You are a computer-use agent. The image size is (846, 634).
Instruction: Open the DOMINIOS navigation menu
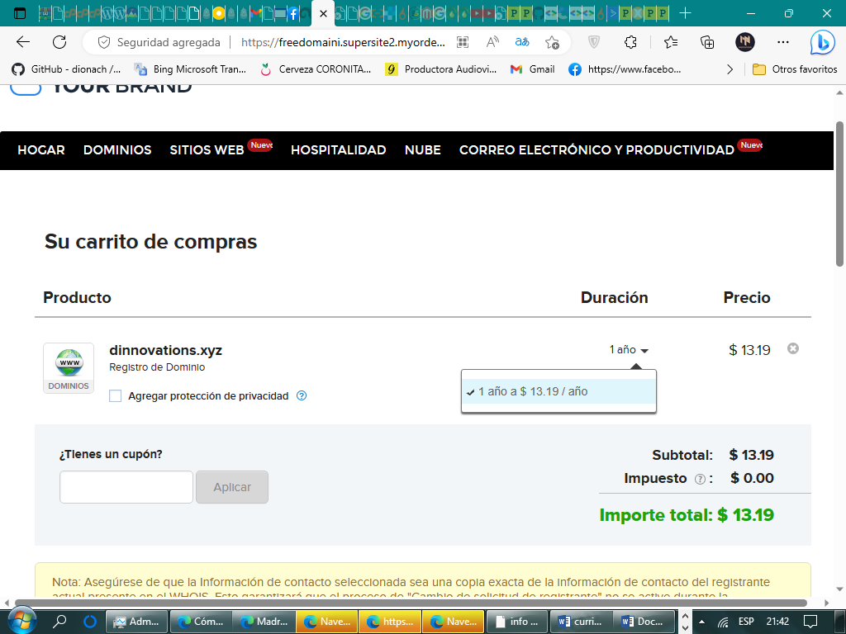[117, 150]
